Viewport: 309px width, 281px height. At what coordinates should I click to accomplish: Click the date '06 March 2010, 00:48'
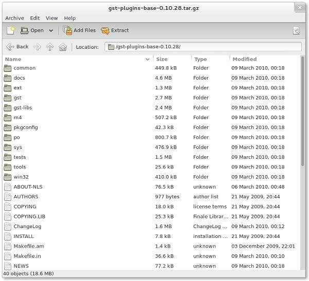pyautogui.click(x=258, y=187)
